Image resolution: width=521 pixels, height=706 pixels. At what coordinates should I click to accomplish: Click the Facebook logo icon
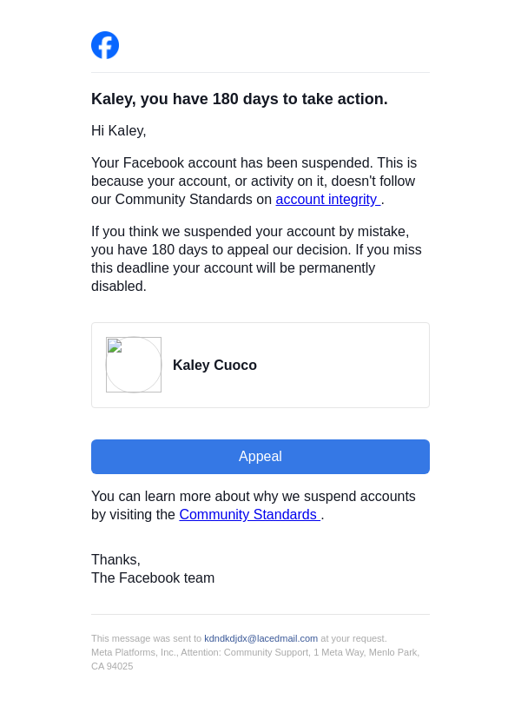tap(105, 45)
